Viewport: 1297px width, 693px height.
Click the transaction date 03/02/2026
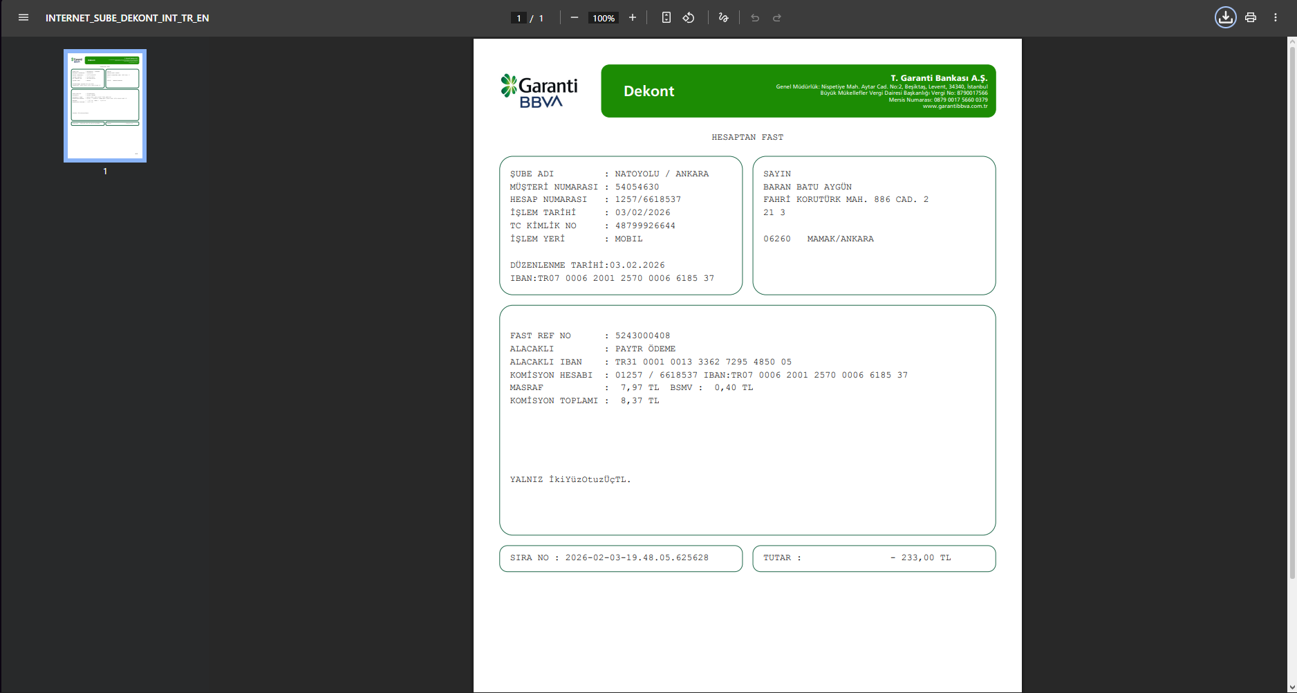pyautogui.click(x=642, y=212)
